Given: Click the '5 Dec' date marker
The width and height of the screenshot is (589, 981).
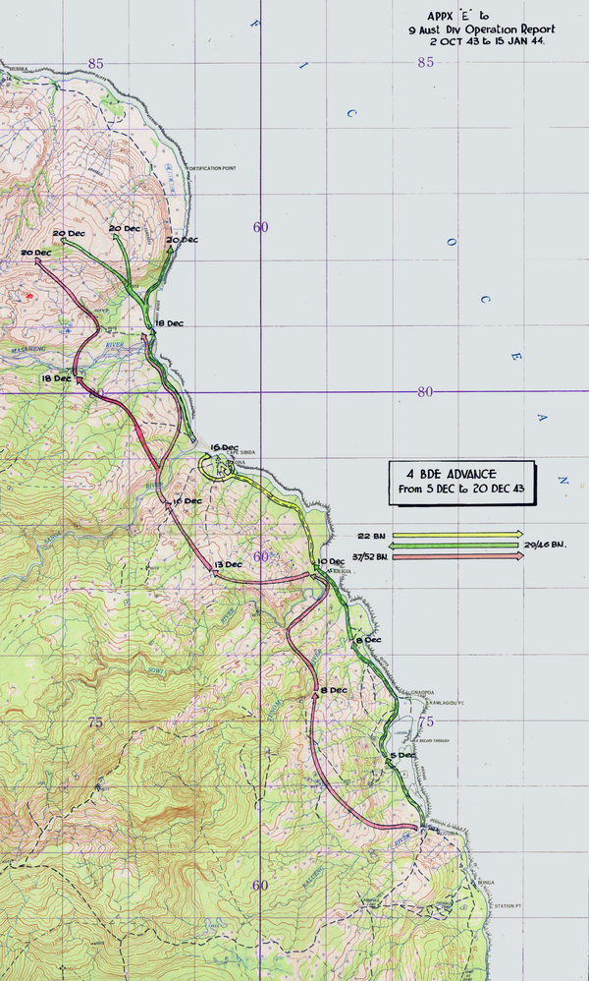Looking at the screenshot, I should pyautogui.click(x=403, y=755).
